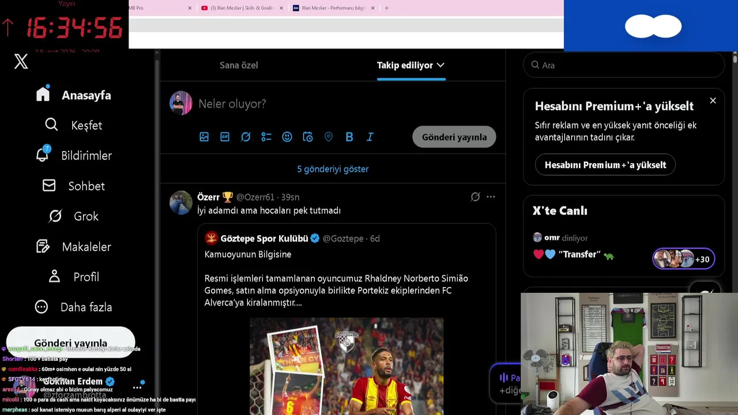Open emoji picker in composer
The width and height of the screenshot is (738, 415).
[287, 137]
